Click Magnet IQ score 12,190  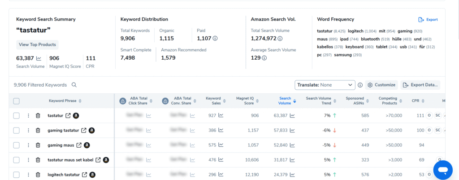[252, 175]
